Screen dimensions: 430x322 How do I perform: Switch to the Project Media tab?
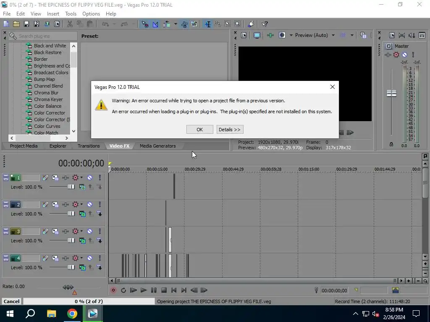click(24, 146)
